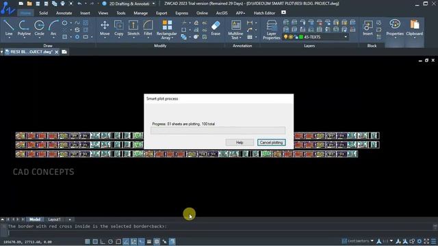Click the linear dimension icon
The image size is (438, 246).
click(x=250, y=23)
